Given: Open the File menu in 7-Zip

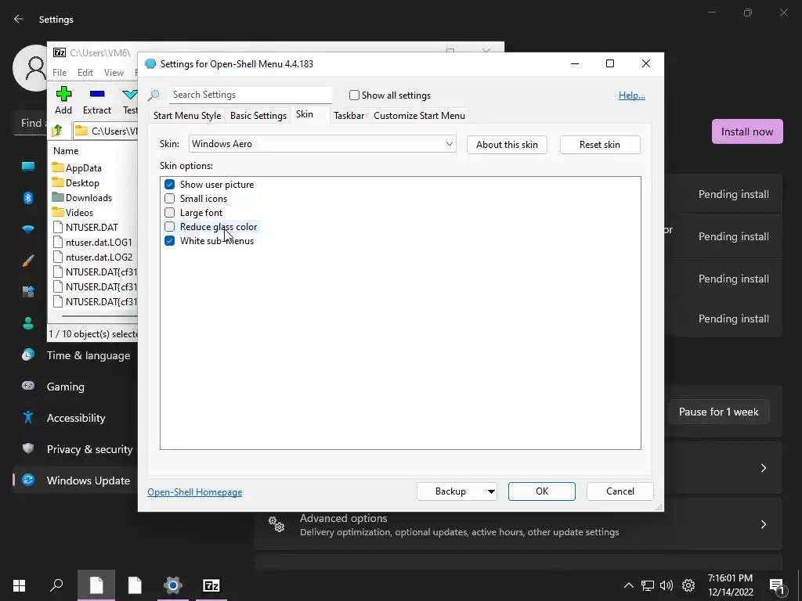Looking at the screenshot, I should 60,73.
